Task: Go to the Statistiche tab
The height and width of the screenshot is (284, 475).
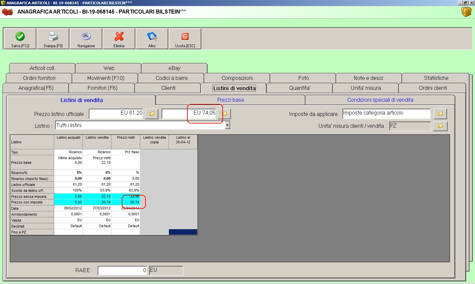Action: click(436, 78)
